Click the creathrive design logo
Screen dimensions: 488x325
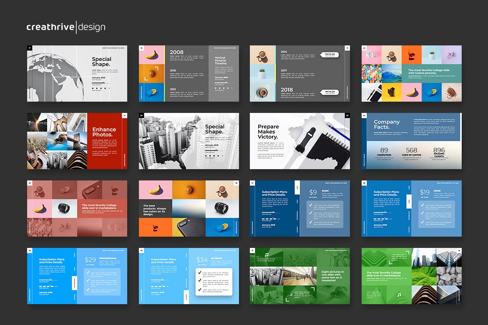65,27
